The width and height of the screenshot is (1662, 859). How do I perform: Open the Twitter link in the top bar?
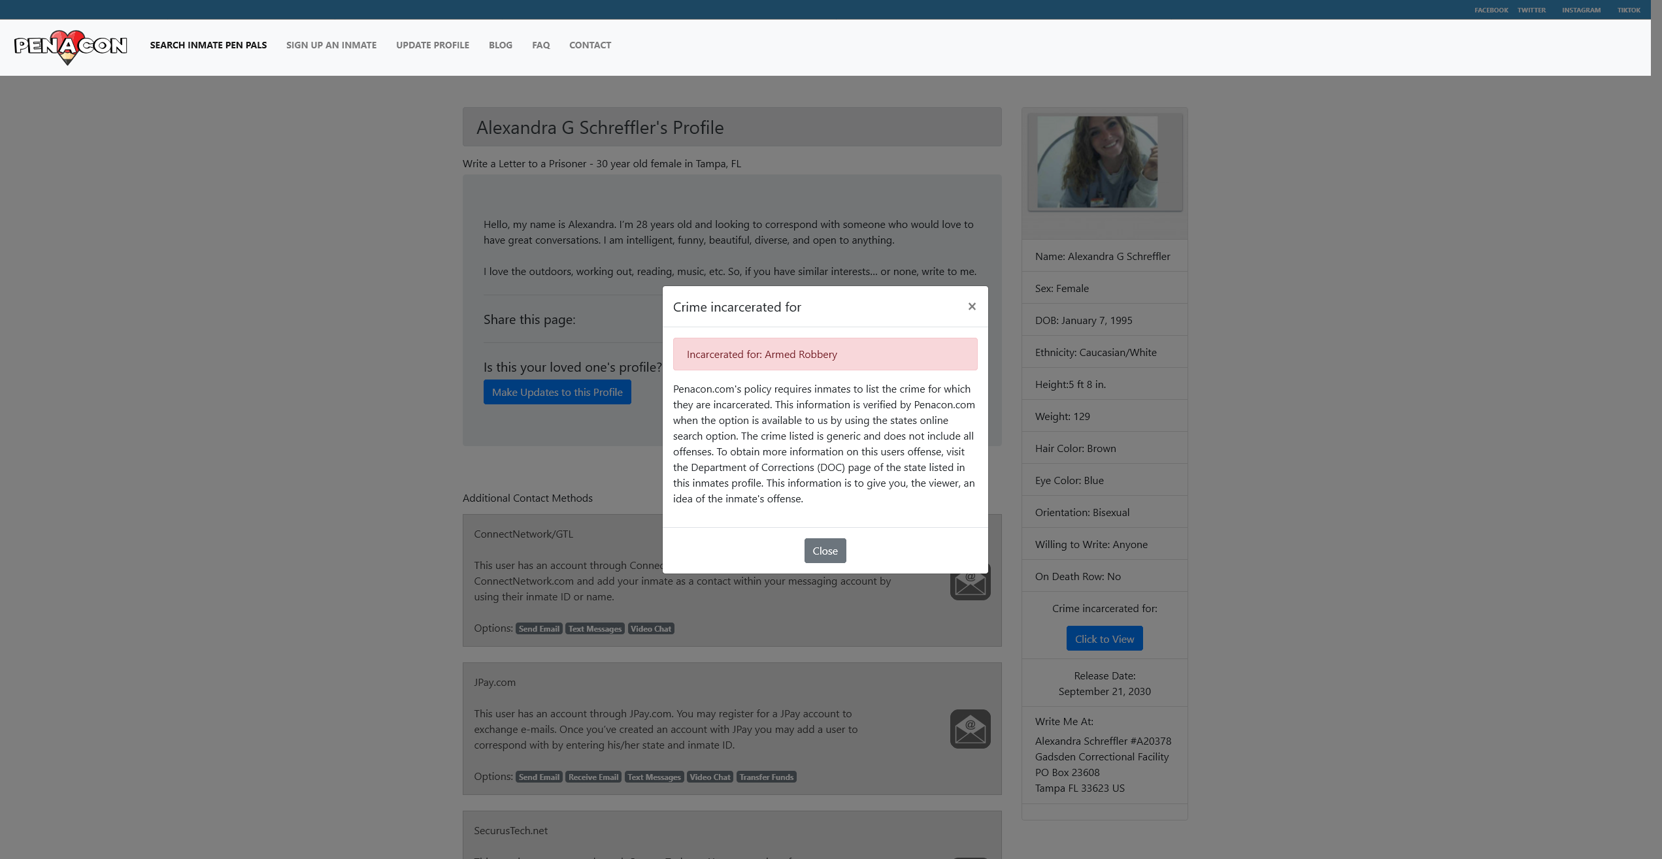pyautogui.click(x=1531, y=10)
